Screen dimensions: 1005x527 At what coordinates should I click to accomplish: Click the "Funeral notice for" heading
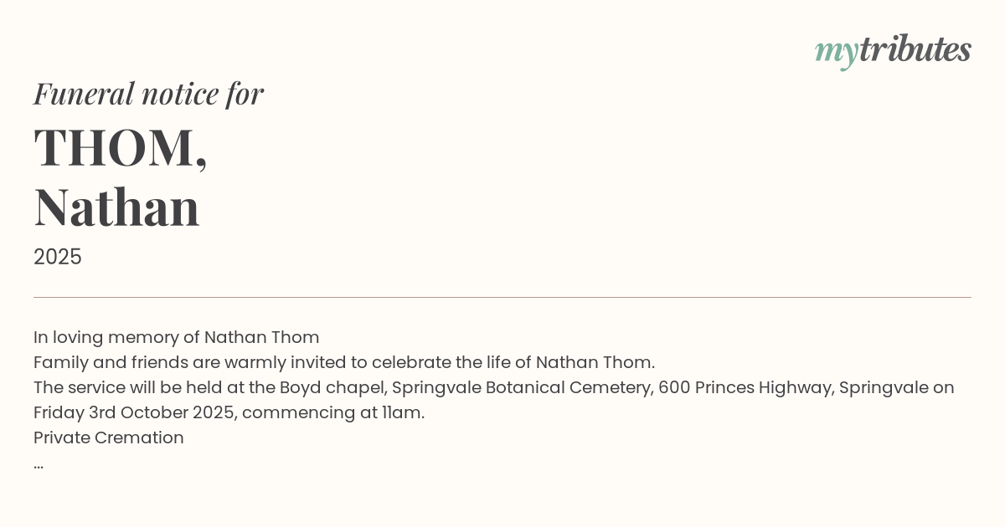point(148,94)
